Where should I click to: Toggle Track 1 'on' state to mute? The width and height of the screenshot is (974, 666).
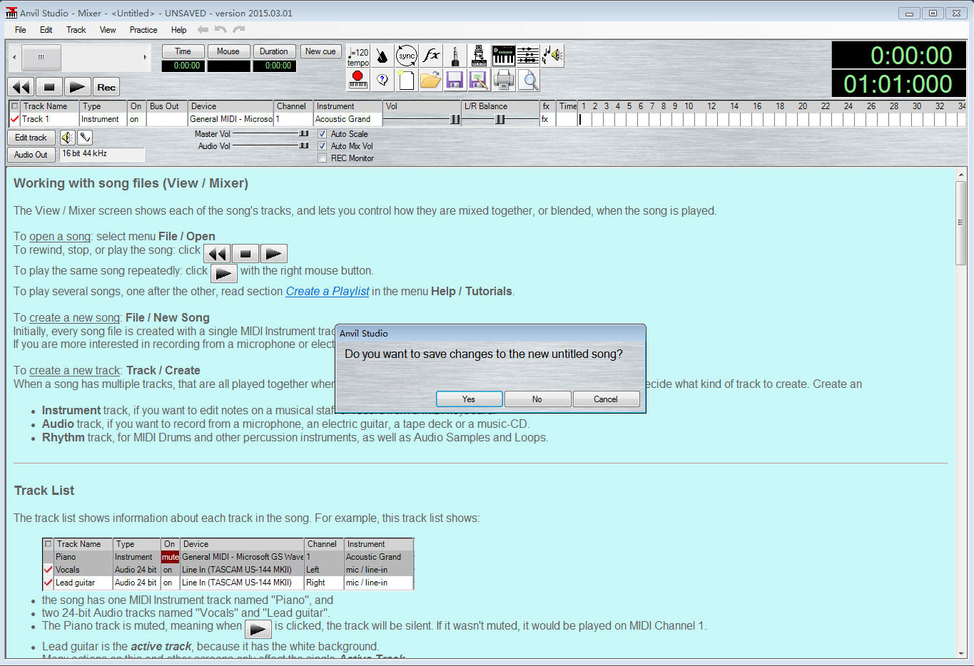point(136,119)
